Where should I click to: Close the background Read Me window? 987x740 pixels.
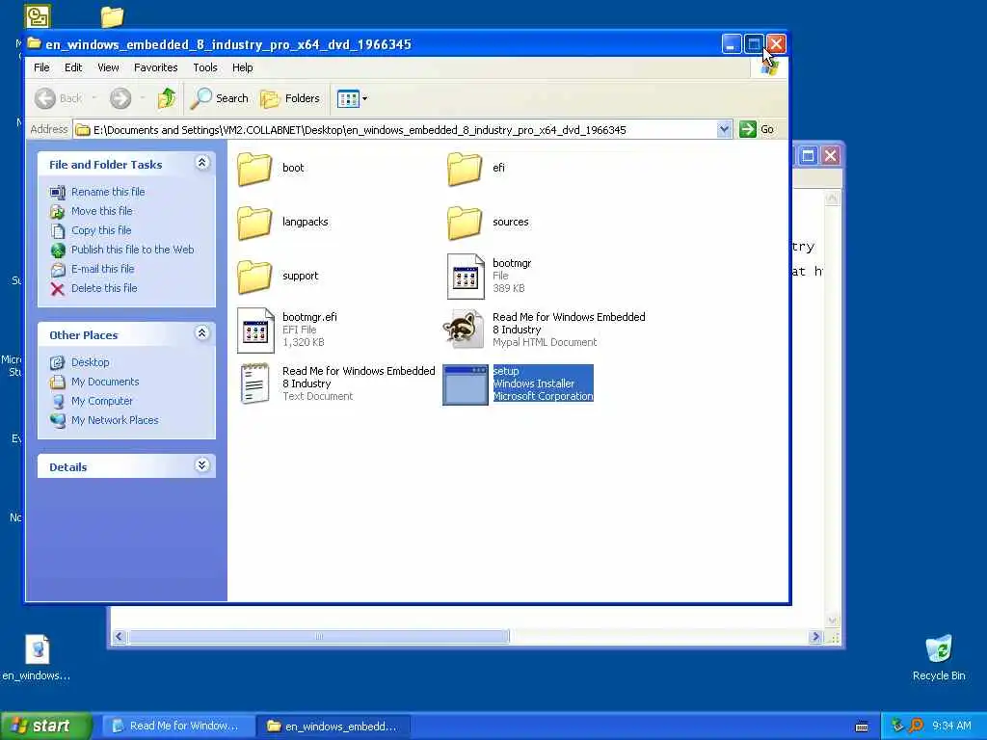(x=830, y=155)
